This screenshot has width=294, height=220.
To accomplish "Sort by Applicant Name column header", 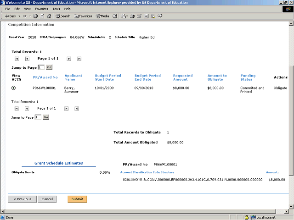I will (73, 77).
